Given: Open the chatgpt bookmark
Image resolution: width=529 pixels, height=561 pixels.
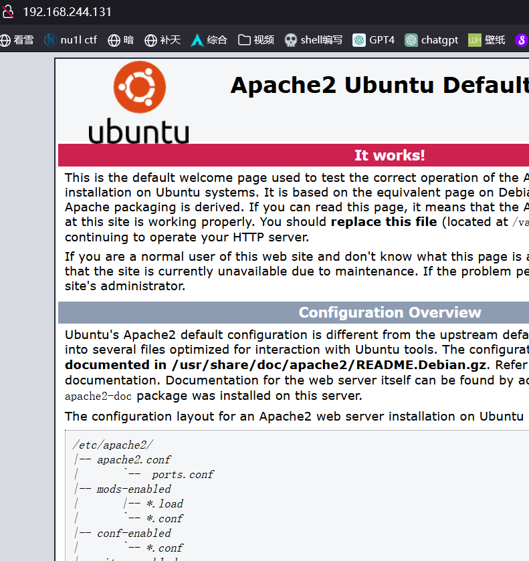Looking at the screenshot, I should tap(431, 40).
